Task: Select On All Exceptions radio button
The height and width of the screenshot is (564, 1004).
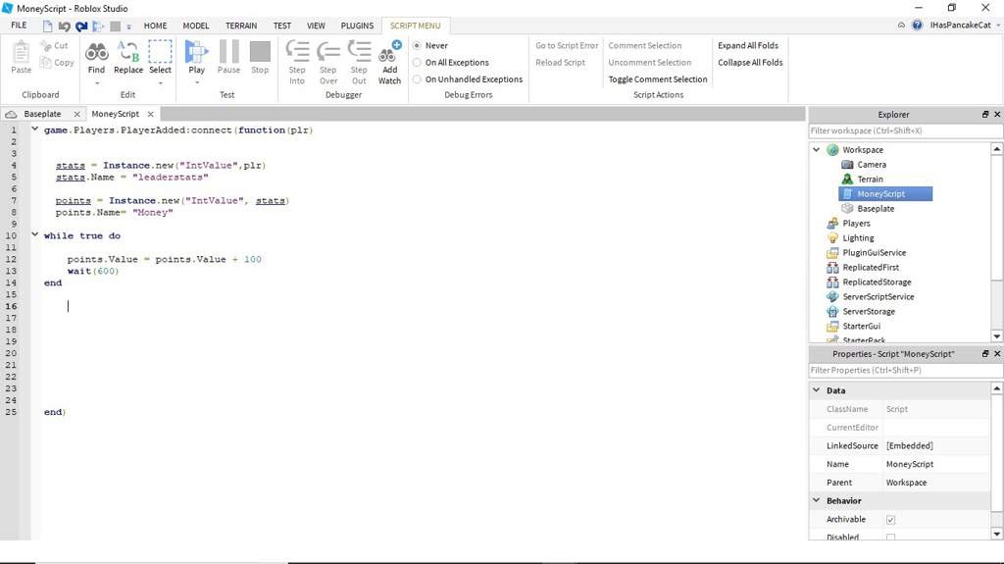Action: (x=417, y=62)
